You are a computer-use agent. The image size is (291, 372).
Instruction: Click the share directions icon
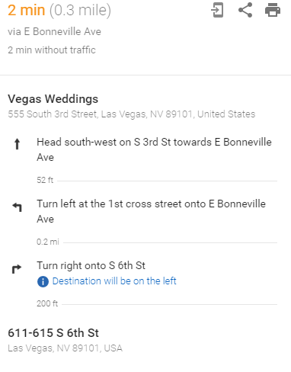coord(245,10)
